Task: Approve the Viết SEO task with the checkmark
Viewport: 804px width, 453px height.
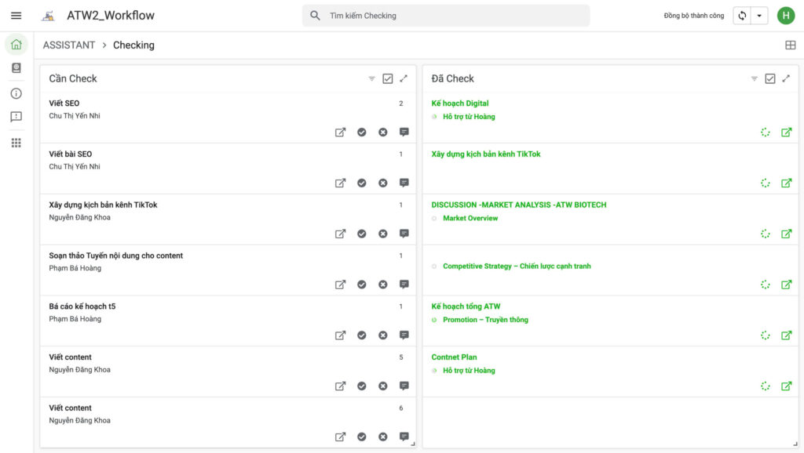Action: point(362,132)
